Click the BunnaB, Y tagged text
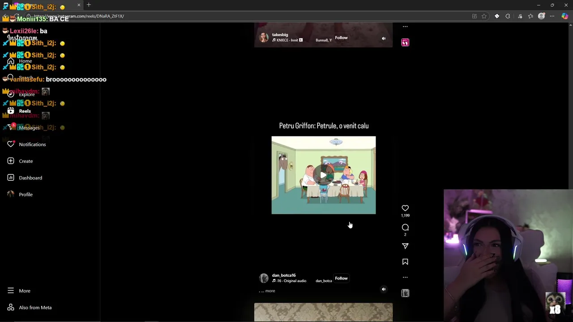This screenshot has width=573, height=322. (324, 40)
